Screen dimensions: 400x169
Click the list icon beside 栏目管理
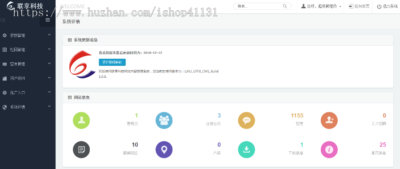4,50
